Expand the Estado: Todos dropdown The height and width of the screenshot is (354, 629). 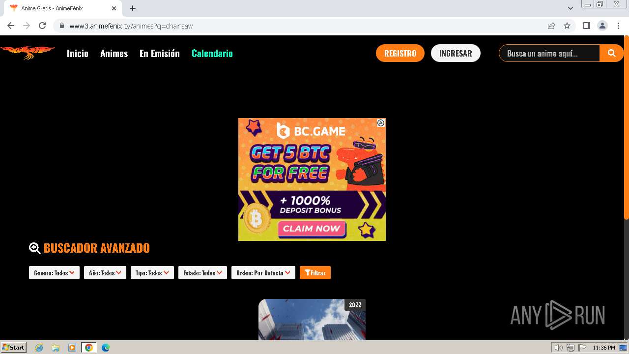pos(202,273)
